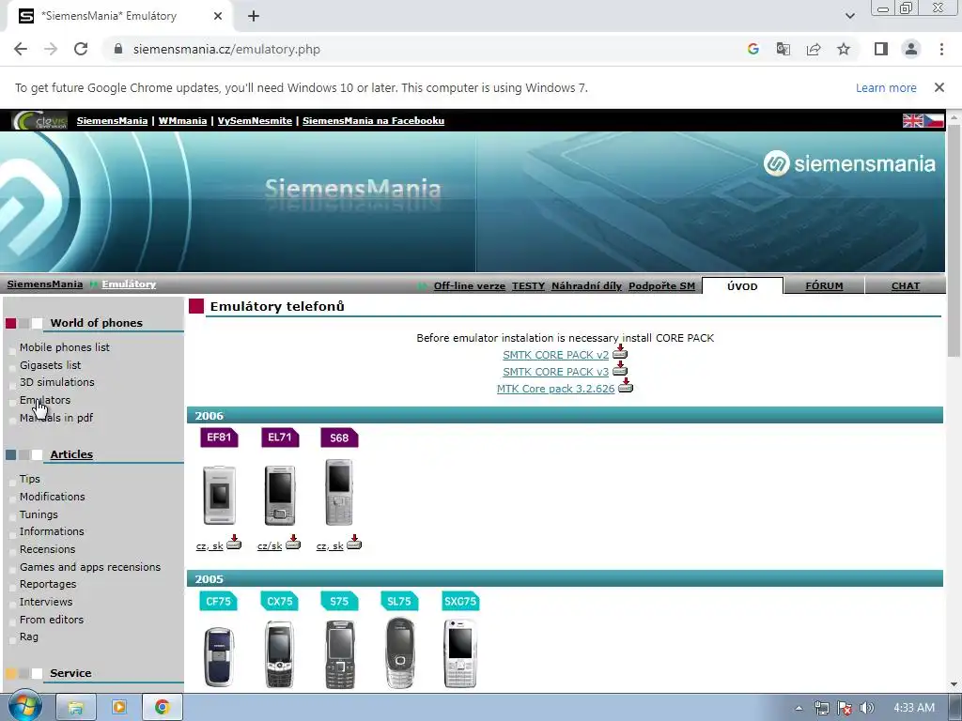Open the translate page icon

(x=784, y=49)
